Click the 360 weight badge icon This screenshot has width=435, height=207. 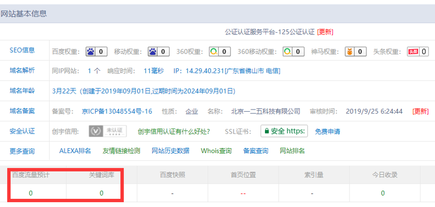pos(220,52)
